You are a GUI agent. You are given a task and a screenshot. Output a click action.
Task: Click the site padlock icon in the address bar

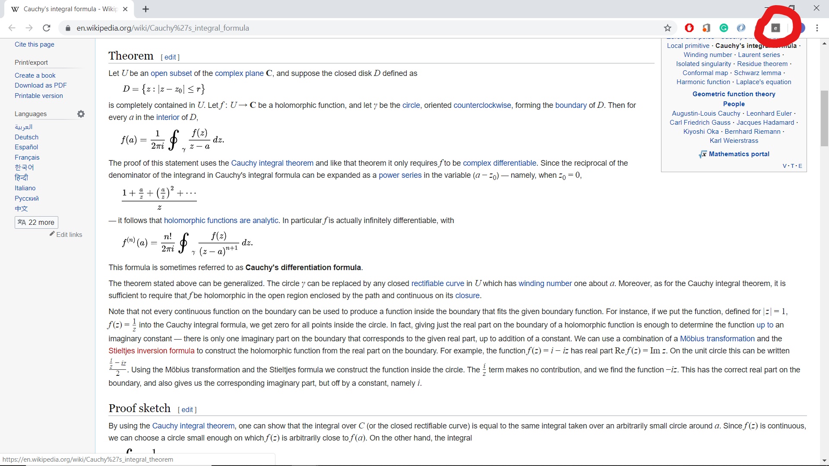click(67, 28)
